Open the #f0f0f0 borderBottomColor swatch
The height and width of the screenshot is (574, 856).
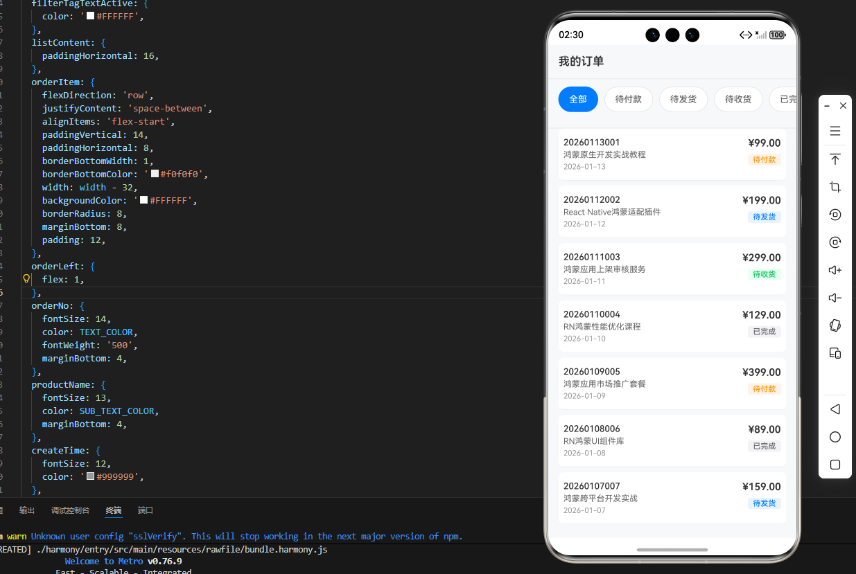click(155, 174)
